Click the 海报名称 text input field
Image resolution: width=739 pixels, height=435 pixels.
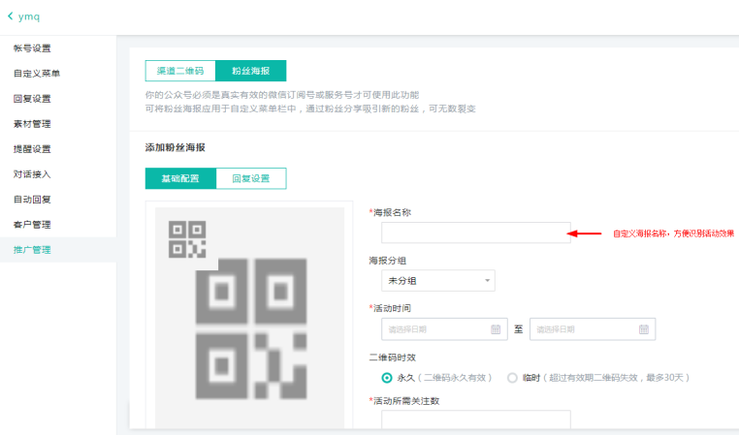475,233
